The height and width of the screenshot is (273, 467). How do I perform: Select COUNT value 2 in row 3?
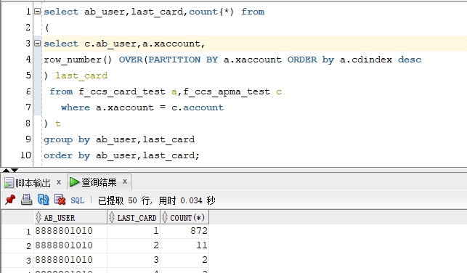click(x=184, y=260)
